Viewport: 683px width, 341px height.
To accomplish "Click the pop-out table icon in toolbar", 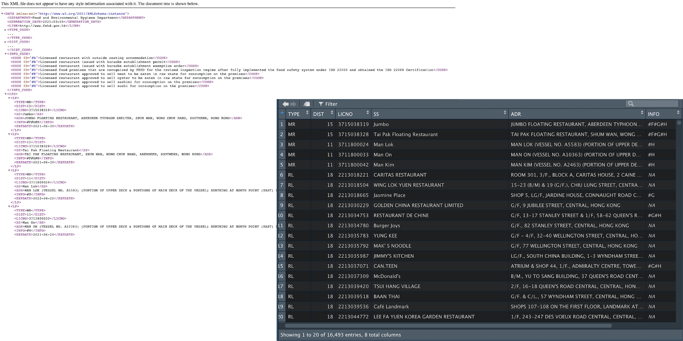I will click(307, 104).
